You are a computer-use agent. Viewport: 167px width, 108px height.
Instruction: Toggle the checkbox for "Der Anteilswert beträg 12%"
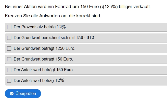click(9, 81)
